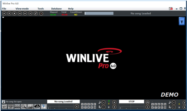This screenshot has width=187, height=111.
Task: Rewind the song with the rewind button
Action: coord(20,13)
